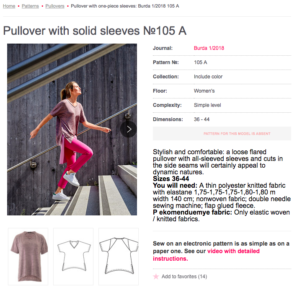Click the pink favorites star icon

[x=156, y=277]
